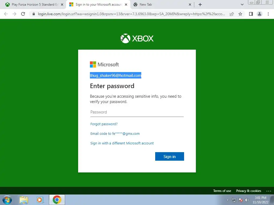Open the browser side panel
The width and height of the screenshot is (274, 205).
pos(251,14)
